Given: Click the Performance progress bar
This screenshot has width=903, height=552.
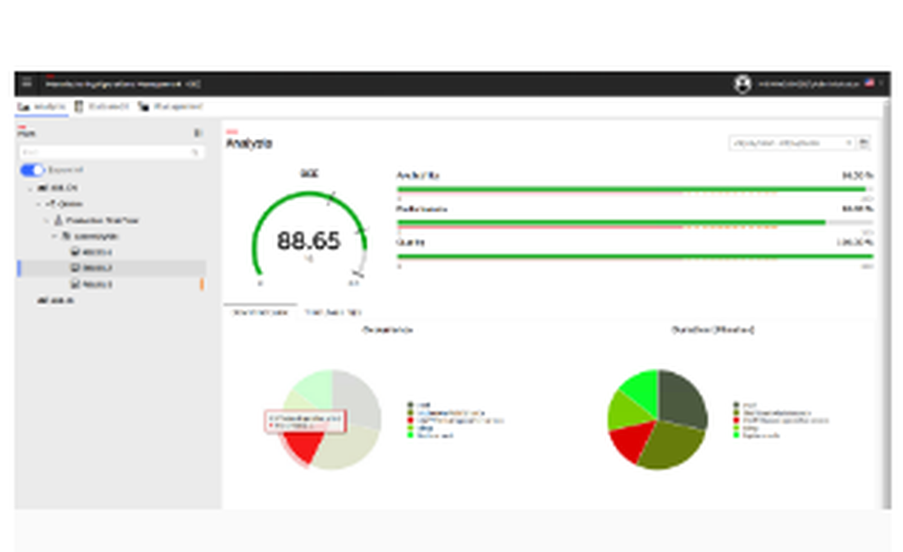Looking at the screenshot, I should coord(635,223).
